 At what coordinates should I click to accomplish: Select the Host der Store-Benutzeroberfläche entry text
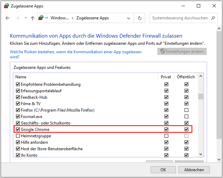click(52, 149)
